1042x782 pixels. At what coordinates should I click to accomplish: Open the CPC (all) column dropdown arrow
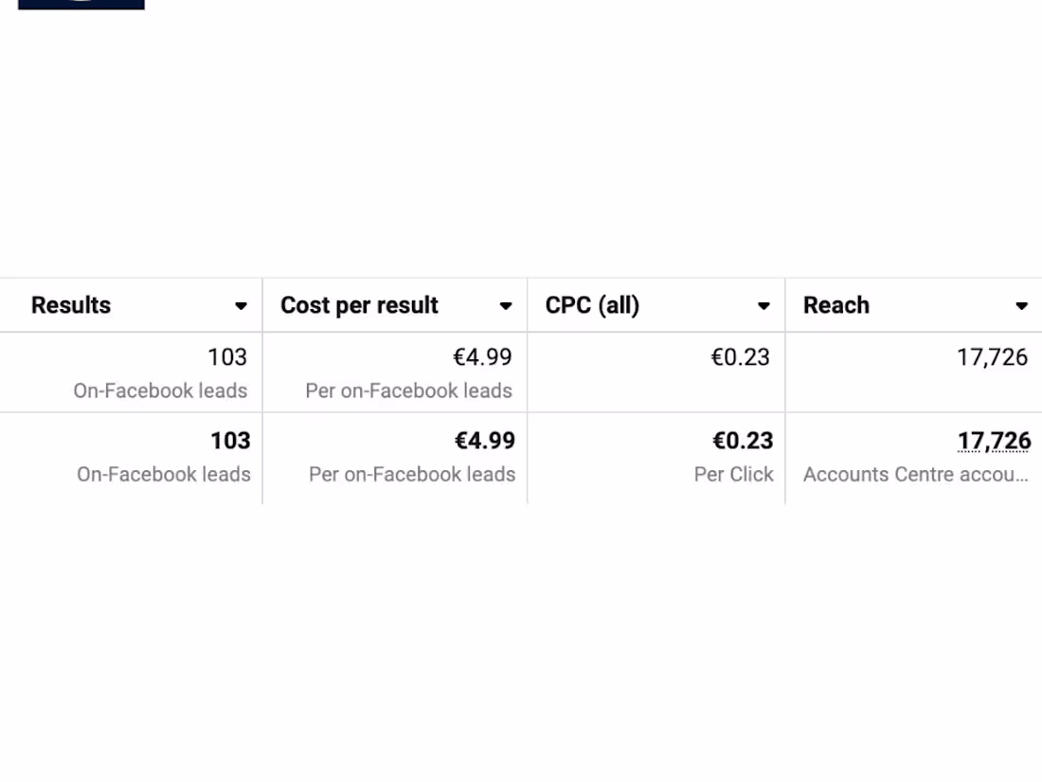764,306
